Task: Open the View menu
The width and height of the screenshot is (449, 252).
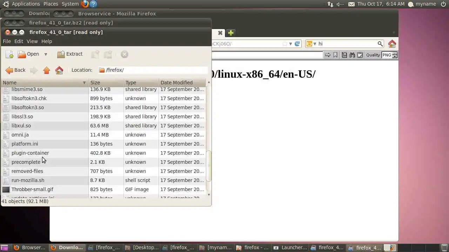Action: 32,41
